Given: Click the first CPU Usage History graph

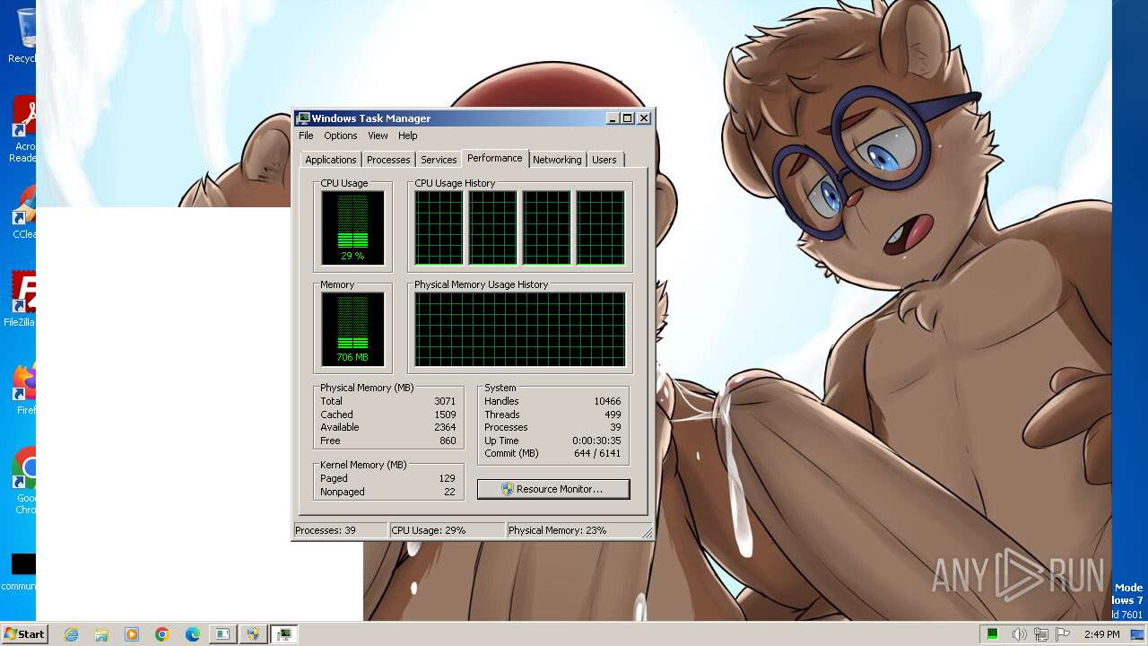Looking at the screenshot, I should click(x=439, y=228).
